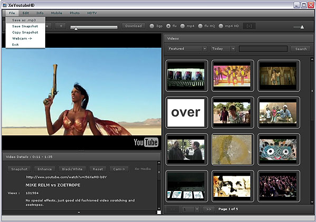This screenshot has height=222, width=316.
Task: Open the HDTV menu
Action: pyautogui.click(x=92, y=13)
